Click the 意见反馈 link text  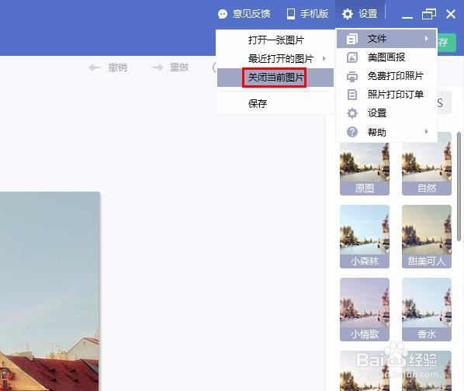click(x=251, y=14)
